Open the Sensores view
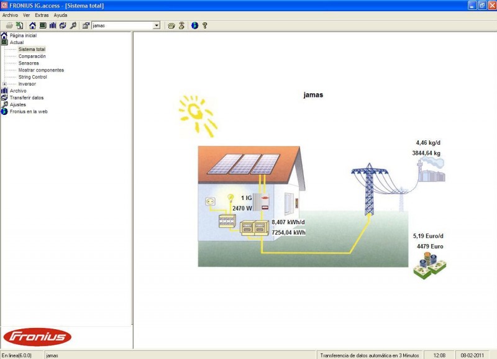The height and width of the screenshot is (359, 497). 29,63
